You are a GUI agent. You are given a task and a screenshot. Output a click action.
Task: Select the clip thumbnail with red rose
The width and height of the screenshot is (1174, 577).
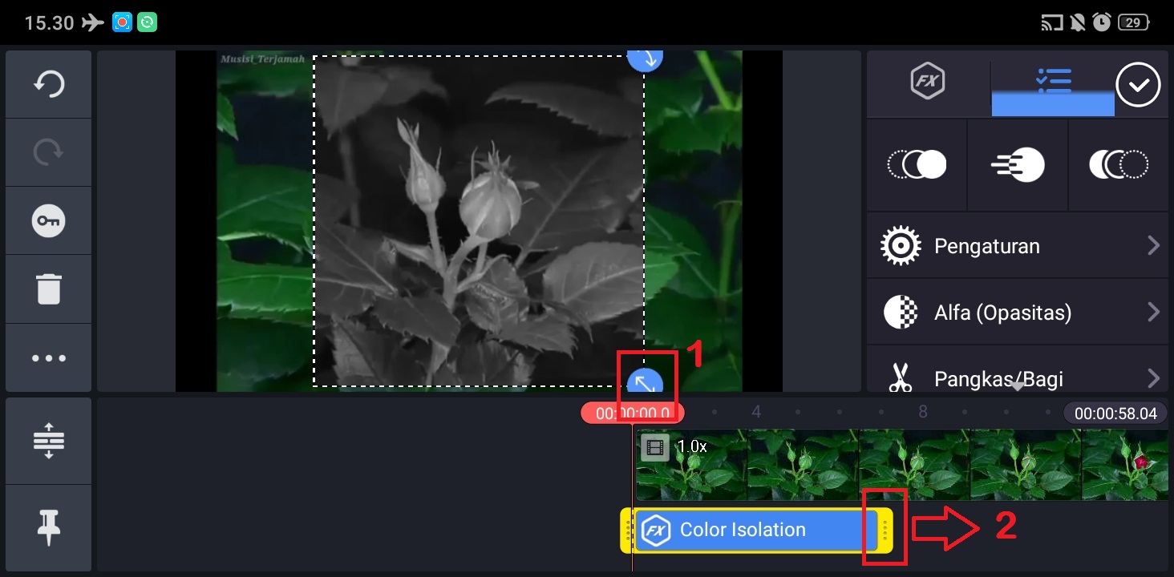(1125, 465)
